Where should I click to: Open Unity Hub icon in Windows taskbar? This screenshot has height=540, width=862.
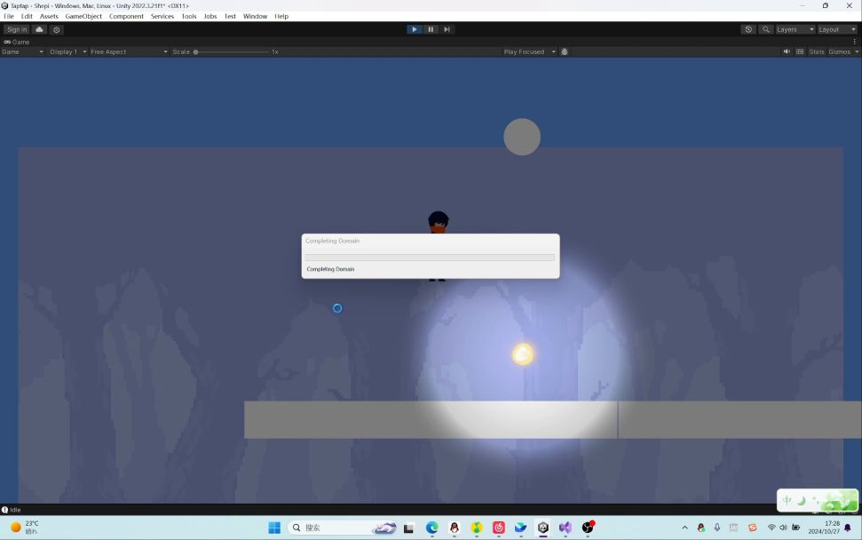(x=543, y=528)
